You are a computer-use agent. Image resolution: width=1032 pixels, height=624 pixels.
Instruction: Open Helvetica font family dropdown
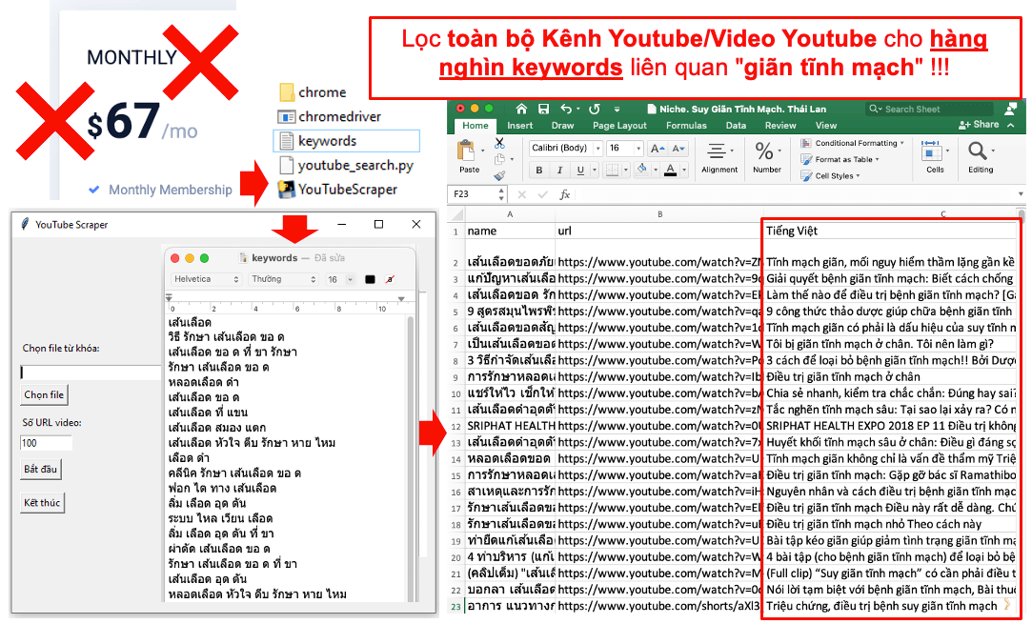[x=206, y=279]
